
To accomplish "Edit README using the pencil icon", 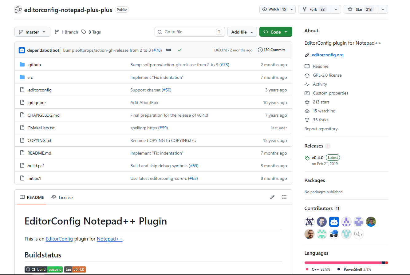I will [x=272, y=197].
